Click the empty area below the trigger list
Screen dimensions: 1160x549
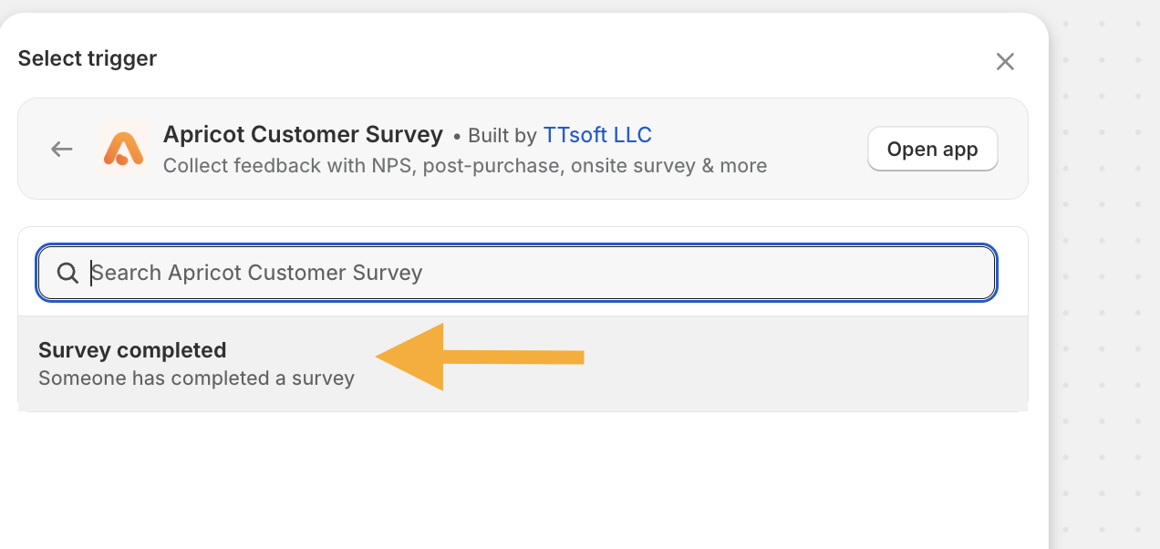coord(523,479)
